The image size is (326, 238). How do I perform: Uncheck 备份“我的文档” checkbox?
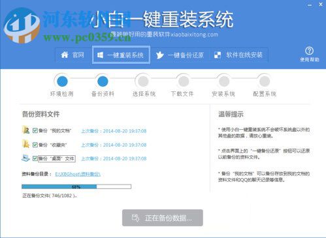[35, 130]
